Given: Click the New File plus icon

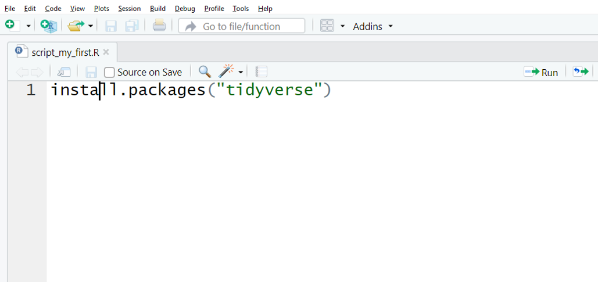Looking at the screenshot, I should (10, 26).
